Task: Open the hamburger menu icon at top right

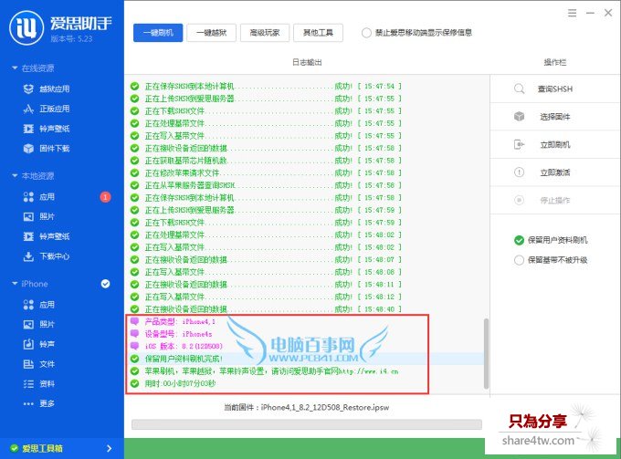Action: 573,13
